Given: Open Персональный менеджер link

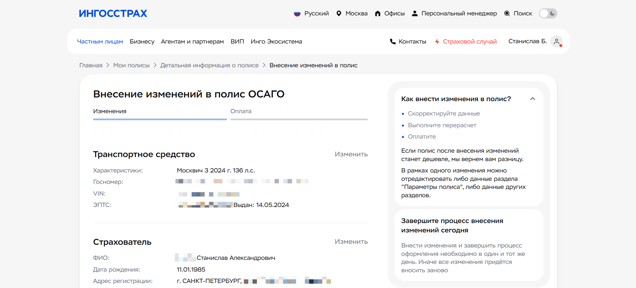Looking at the screenshot, I should tap(459, 13).
